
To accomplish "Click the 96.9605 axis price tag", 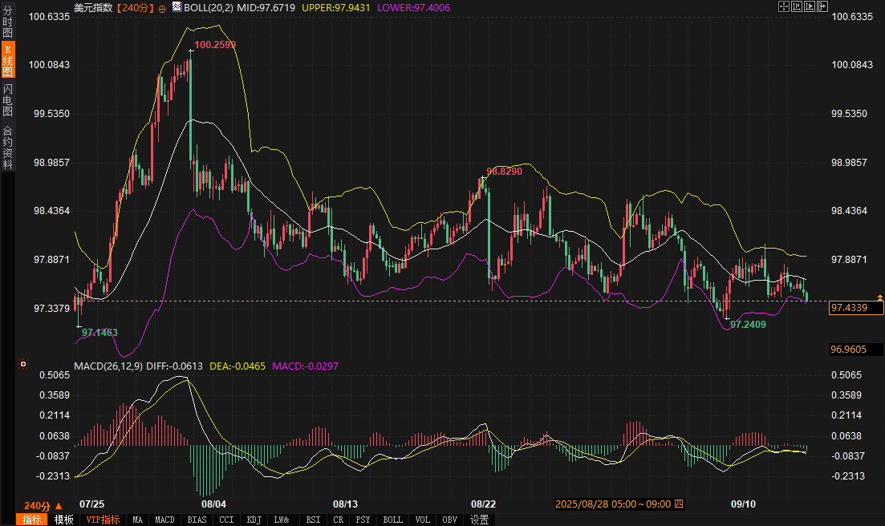I will point(855,350).
